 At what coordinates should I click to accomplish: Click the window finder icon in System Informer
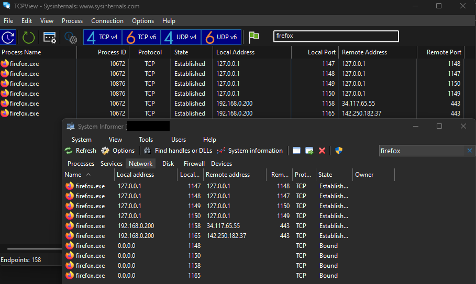(297, 151)
